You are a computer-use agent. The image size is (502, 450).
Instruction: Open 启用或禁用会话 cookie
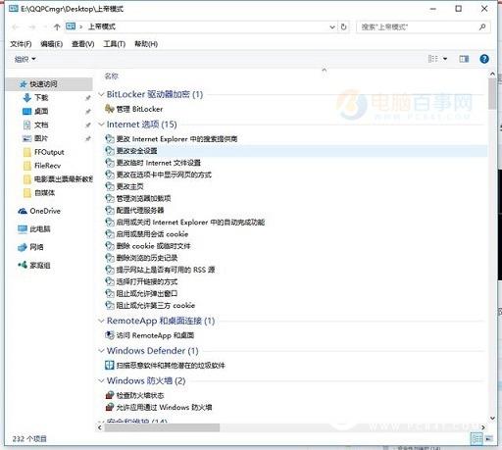(x=152, y=234)
